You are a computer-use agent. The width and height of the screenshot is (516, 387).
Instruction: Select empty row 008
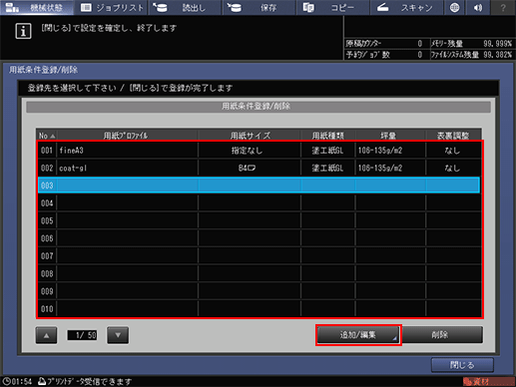[x=259, y=273]
